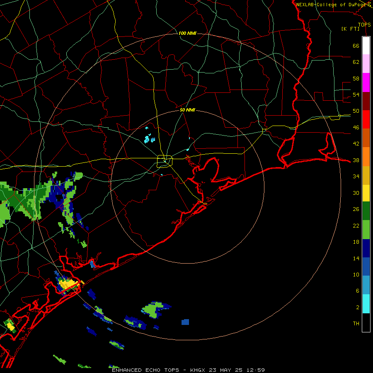Image resolution: width=373 pixels, height=373 pixels.
Task: Click the '14' legend value
Action: [x=356, y=258]
